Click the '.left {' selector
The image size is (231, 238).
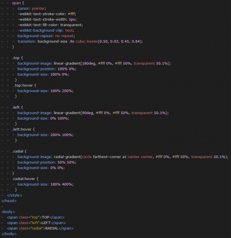click(x=17, y=107)
